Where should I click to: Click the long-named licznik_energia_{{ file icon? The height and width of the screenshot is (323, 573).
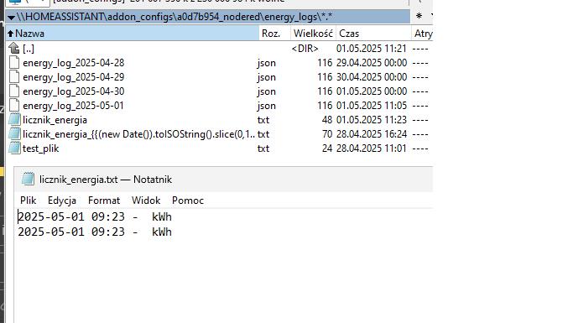click(x=14, y=133)
